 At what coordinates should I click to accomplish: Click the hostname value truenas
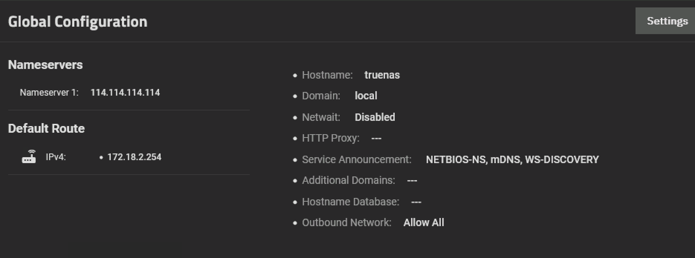[382, 75]
